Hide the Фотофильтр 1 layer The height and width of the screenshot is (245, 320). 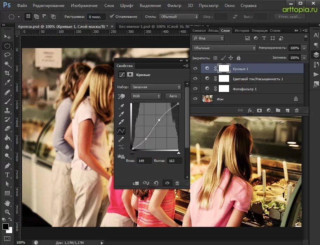pyautogui.click(x=195, y=89)
